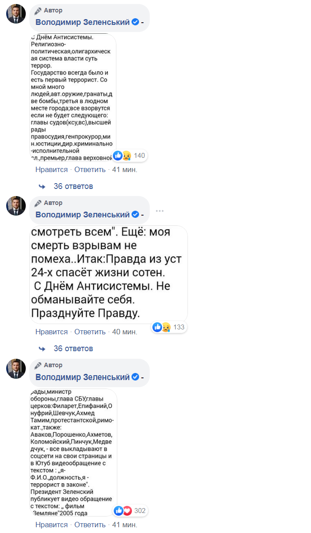This screenshot has width=311, height=533.
Task: Click reply arrow icon below second comment
Action: [x=42, y=349]
